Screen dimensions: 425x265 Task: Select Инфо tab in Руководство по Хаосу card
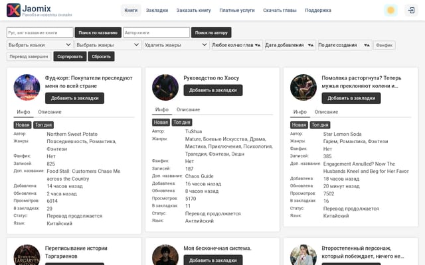tap(162, 109)
